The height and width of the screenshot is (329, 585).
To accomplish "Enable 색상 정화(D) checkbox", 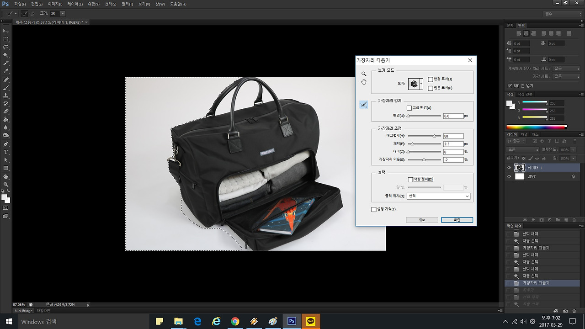I will coord(410,180).
